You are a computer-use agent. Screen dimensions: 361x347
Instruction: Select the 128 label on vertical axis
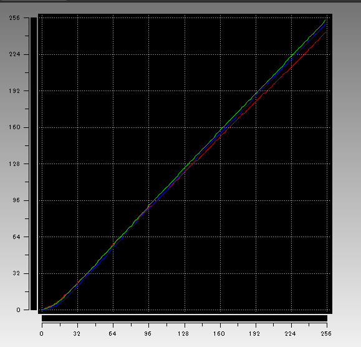pyautogui.click(x=15, y=164)
